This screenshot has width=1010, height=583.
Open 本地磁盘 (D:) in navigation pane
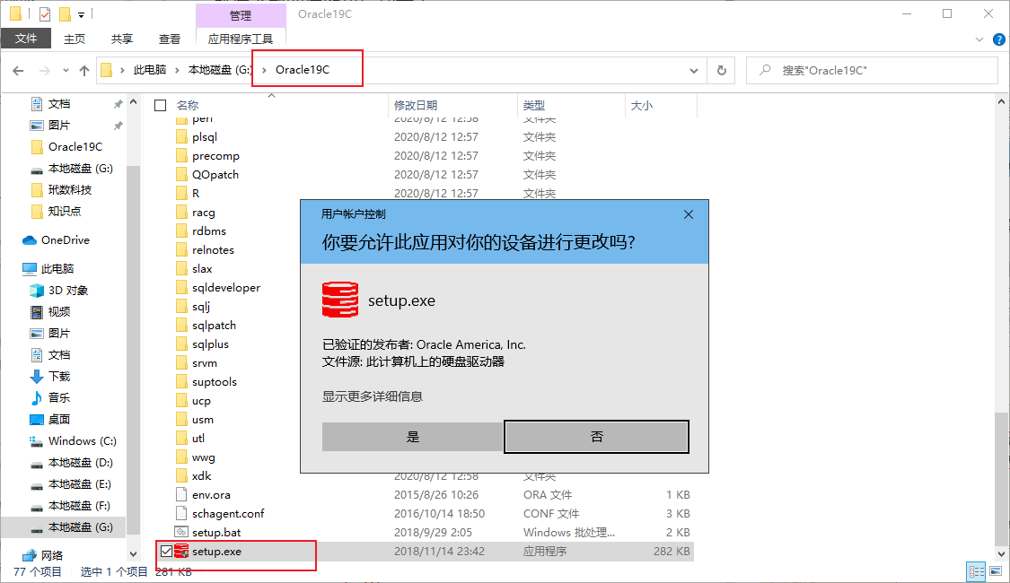click(80, 463)
